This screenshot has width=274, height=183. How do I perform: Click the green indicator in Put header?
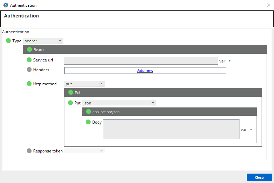70,92
